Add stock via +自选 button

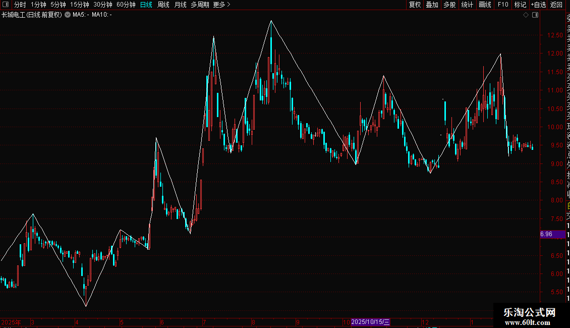coord(538,5)
